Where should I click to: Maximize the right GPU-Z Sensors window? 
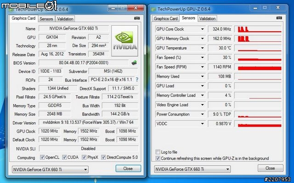pyautogui.click(x=265, y=8)
